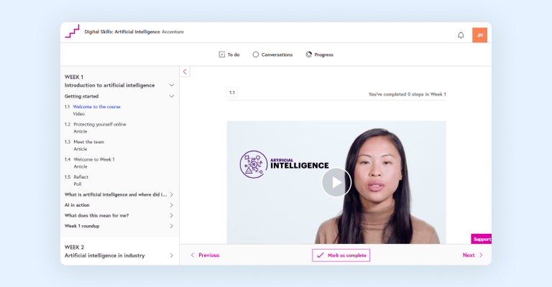Click the Conversations speech bubble icon
Screen dimensions: 552x287
(256, 55)
